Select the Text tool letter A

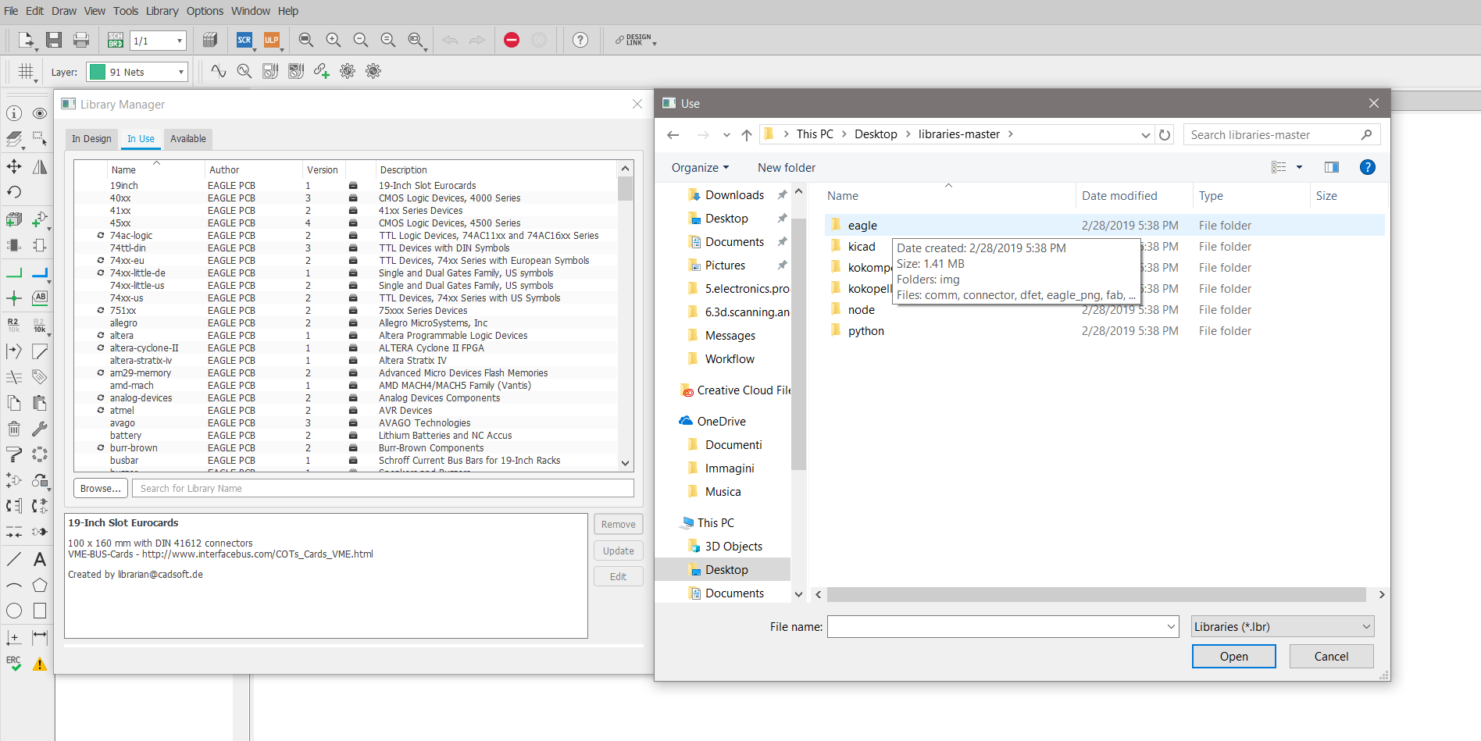coord(40,559)
